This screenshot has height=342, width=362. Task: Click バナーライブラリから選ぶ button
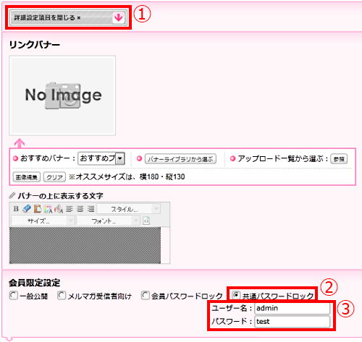click(x=180, y=159)
